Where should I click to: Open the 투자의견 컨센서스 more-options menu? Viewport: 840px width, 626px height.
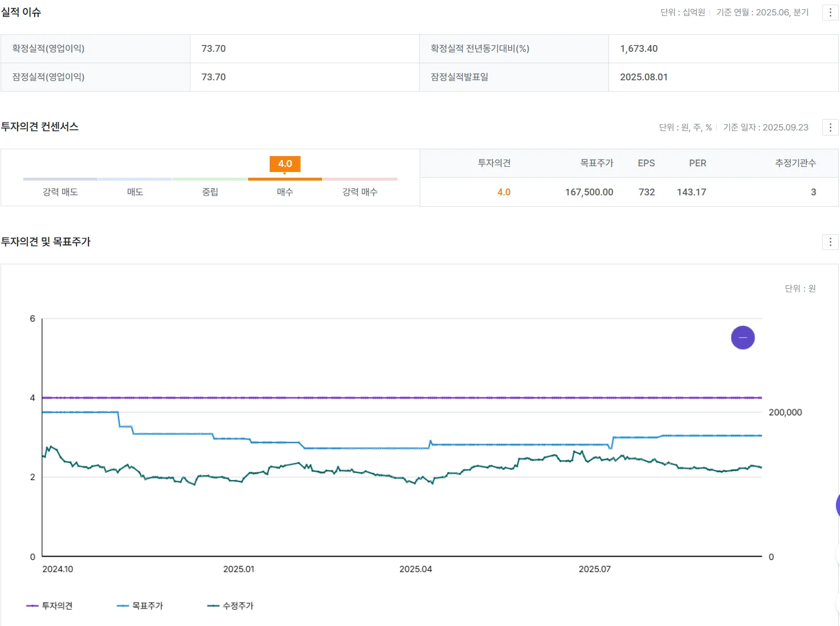coord(830,128)
